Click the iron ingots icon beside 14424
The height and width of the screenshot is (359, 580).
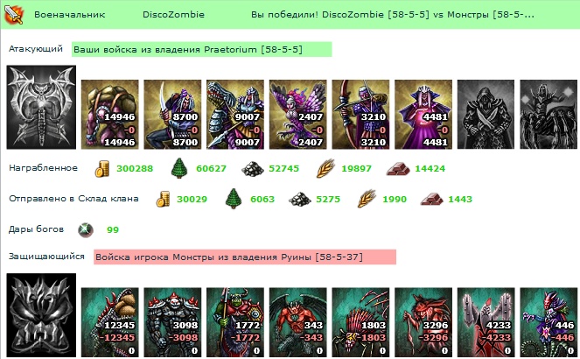[x=398, y=169]
